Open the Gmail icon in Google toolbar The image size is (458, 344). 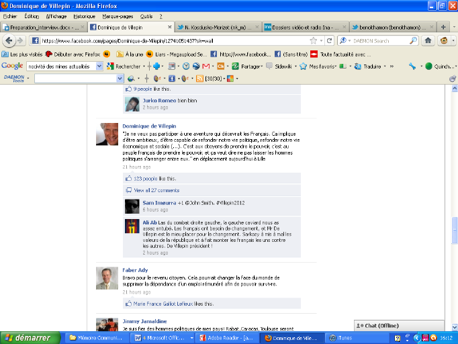pos(206,67)
